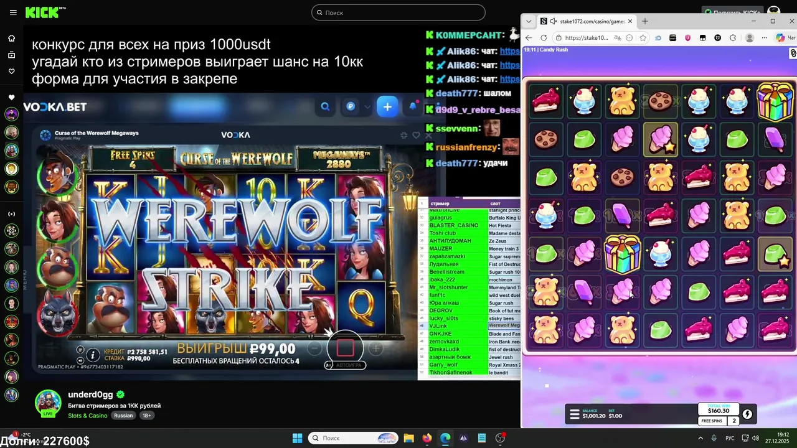Go to Kick Home via sidebar house icon

[x=11, y=38]
